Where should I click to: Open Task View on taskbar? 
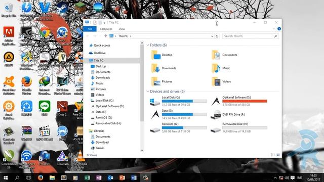coord(28,177)
